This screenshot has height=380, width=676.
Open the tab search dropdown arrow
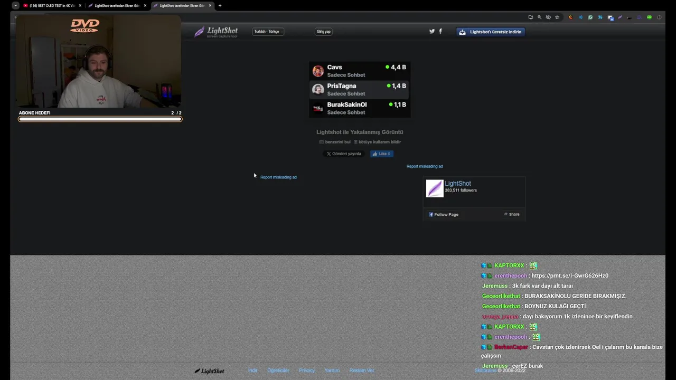(x=15, y=5)
